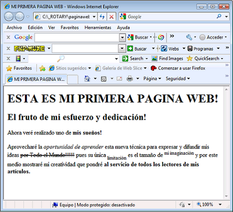Click the wrench settings icon in Google toolbar
Viewport: 233px width, 212px height.
pyautogui.click(x=189, y=37)
